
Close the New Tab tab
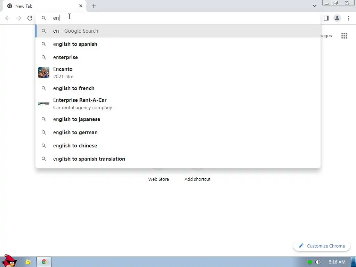[81, 6]
